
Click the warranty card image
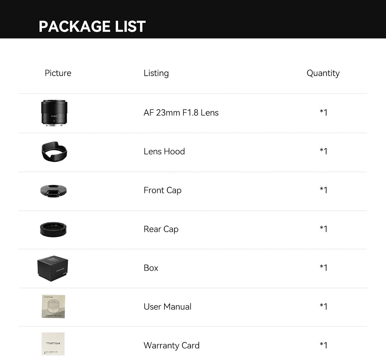53,344
